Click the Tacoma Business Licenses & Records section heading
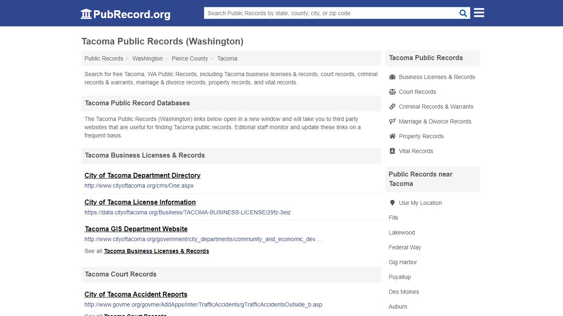Image resolution: width=563 pixels, height=316 pixels. click(145, 155)
